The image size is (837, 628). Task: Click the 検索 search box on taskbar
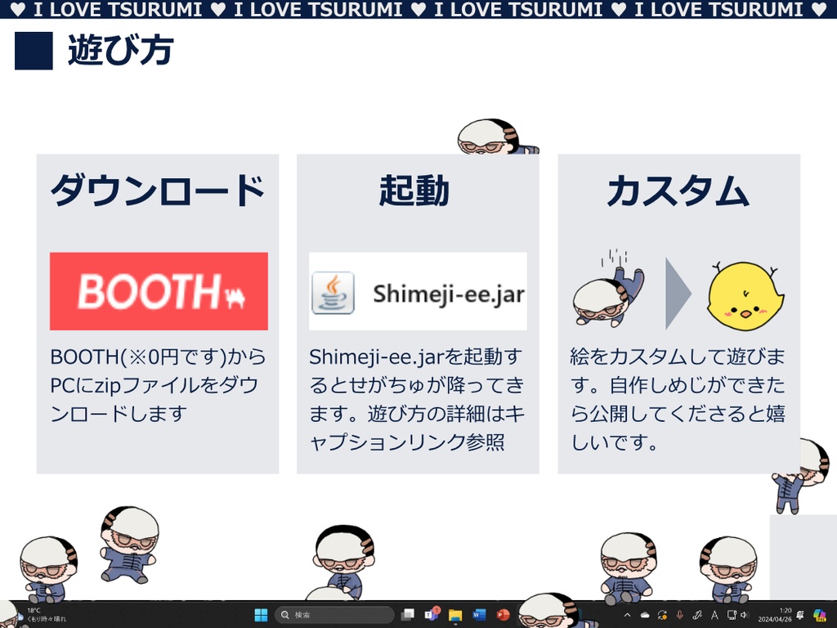335,613
